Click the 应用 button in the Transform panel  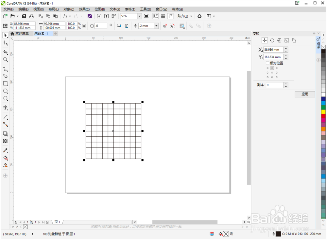pyautogui.click(x=305, y=94)
